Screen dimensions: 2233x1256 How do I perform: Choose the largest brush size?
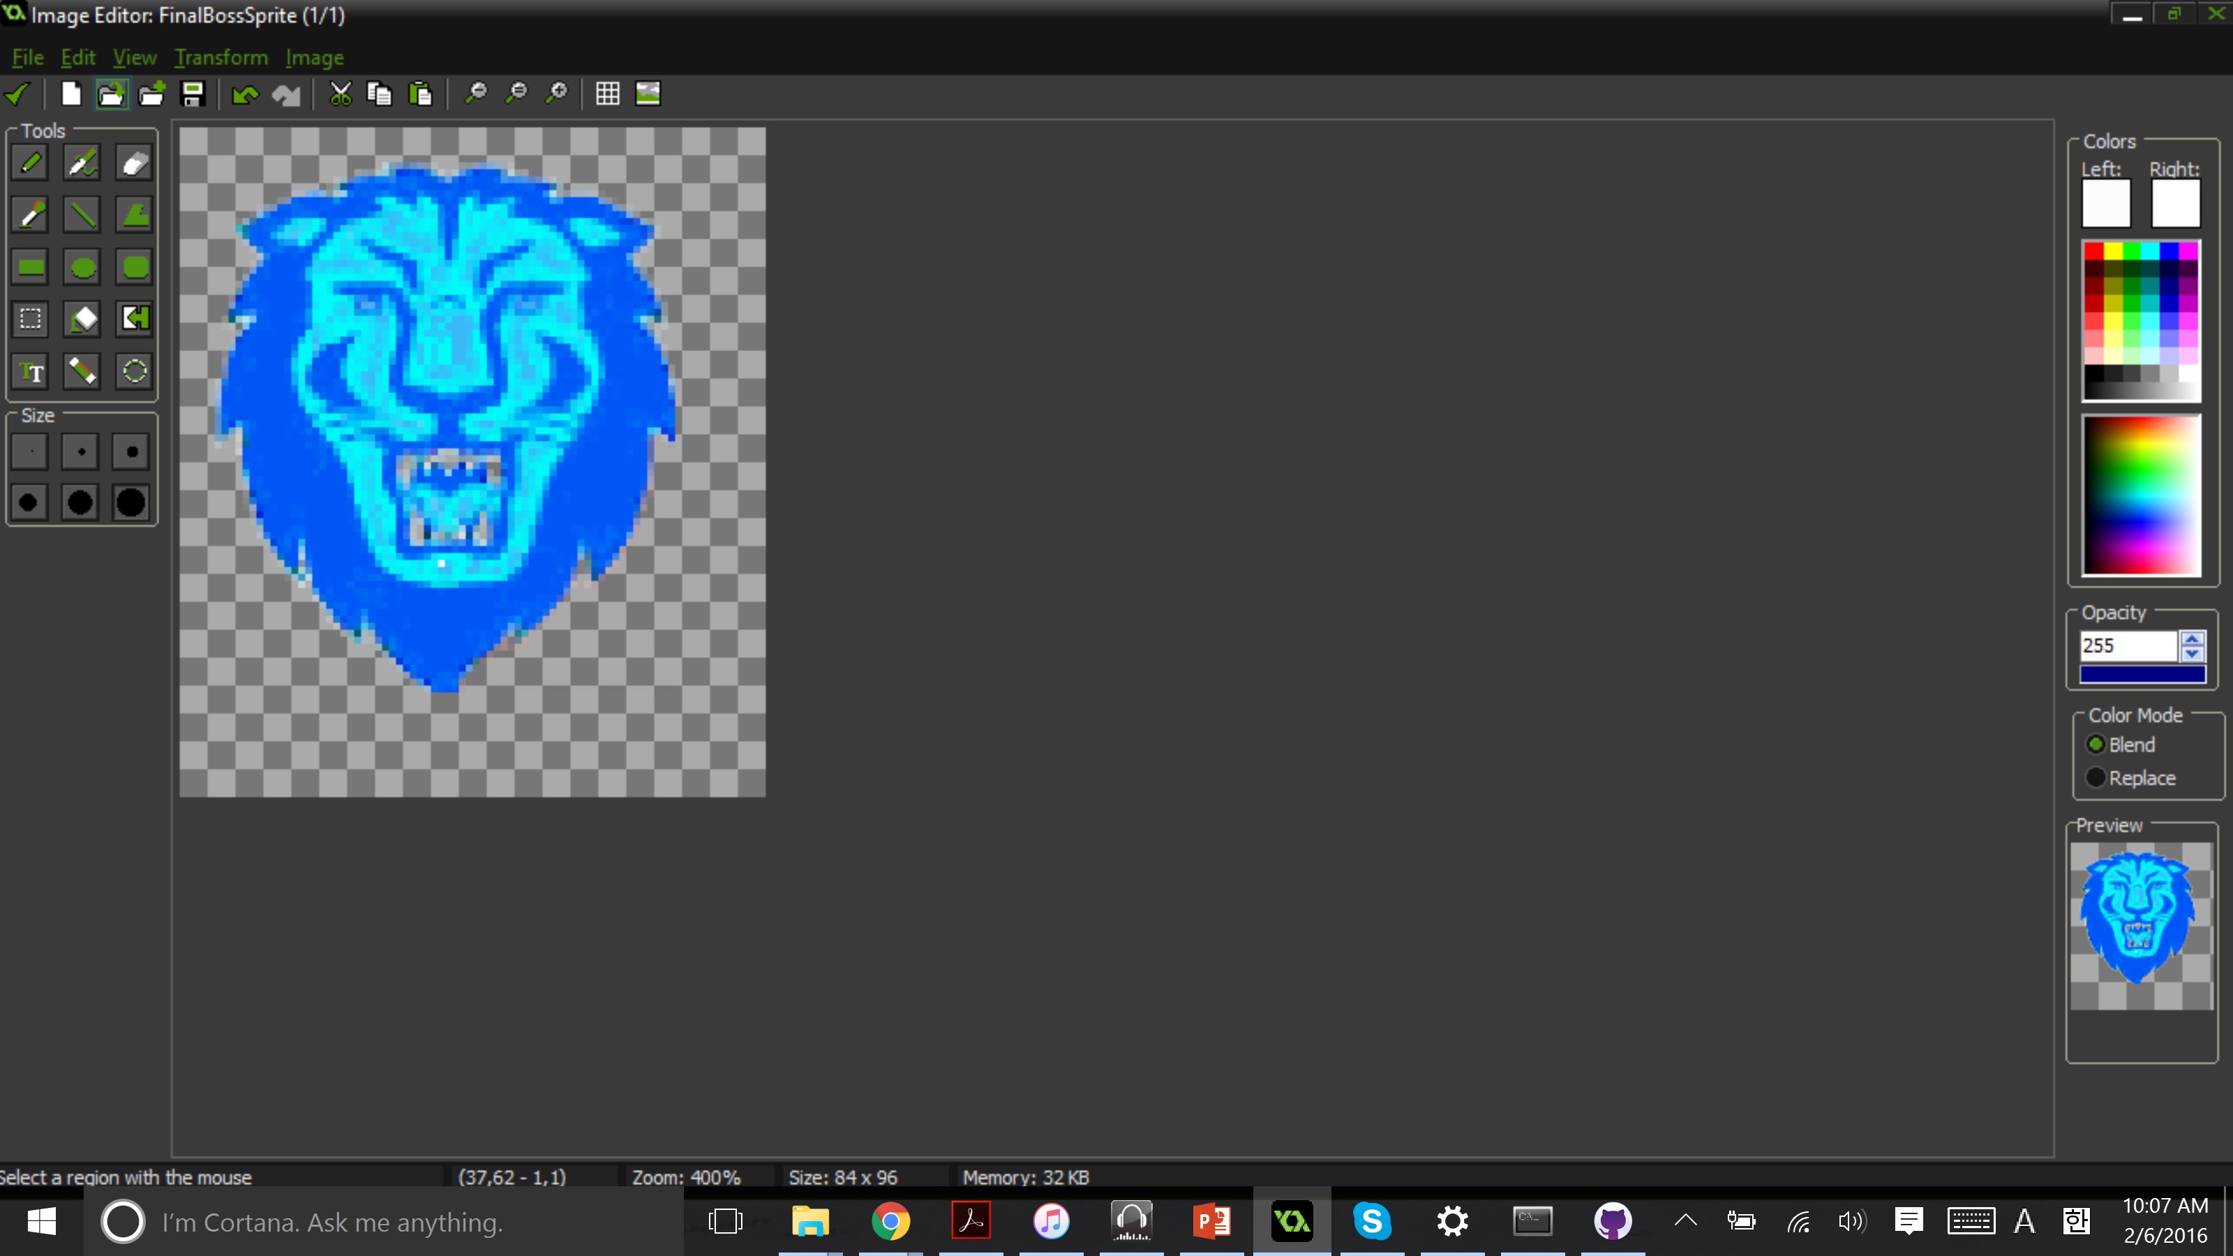(131, 502)
